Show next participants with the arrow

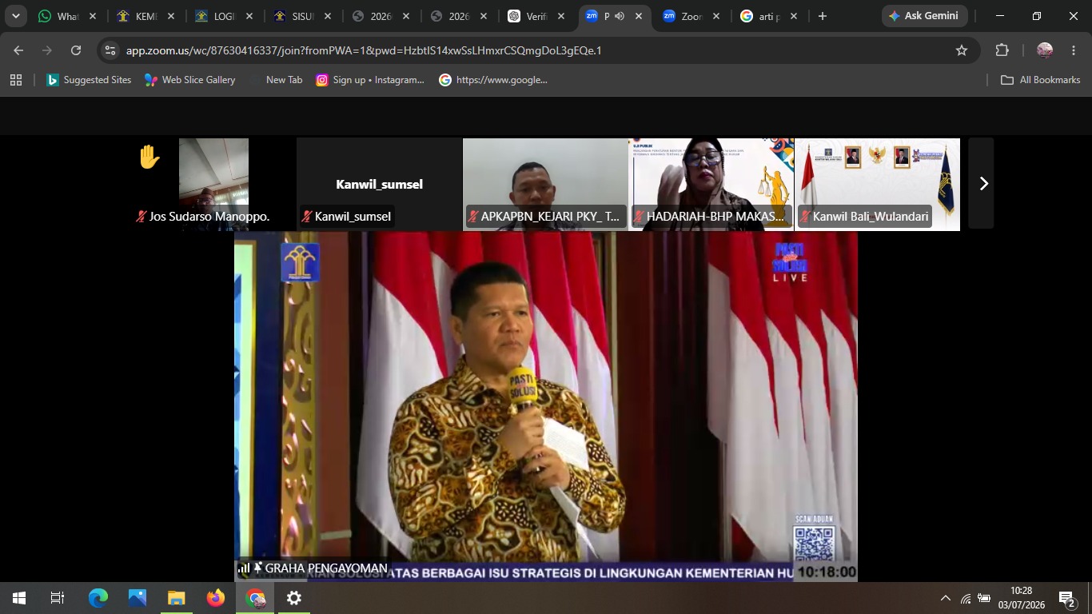coord(983,184)
